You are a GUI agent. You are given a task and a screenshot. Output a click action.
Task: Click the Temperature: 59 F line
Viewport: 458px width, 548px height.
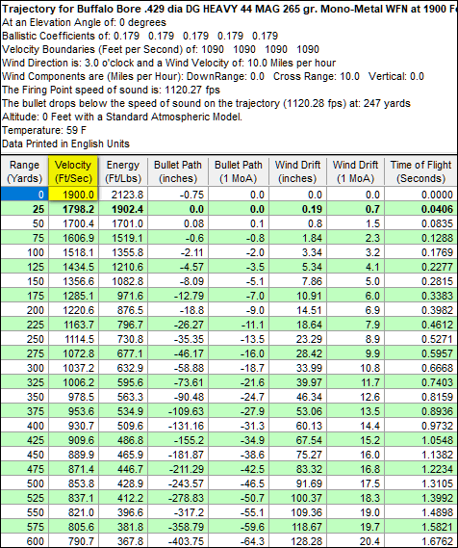(x=44, y=130)
